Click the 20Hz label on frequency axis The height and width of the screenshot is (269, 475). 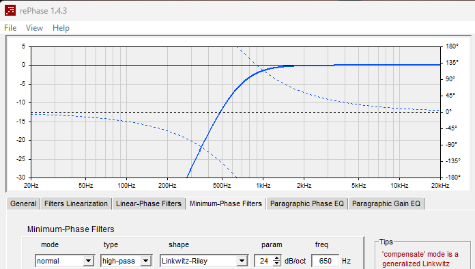pos(31,186)
